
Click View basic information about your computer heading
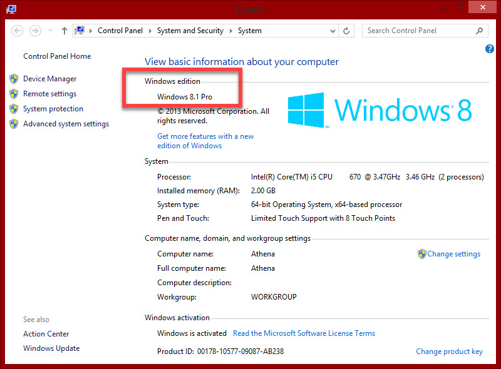(x=242, y=62)
